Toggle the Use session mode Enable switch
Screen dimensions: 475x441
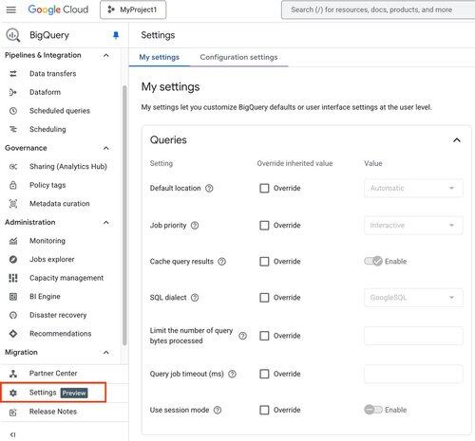(x=373, y=410)
